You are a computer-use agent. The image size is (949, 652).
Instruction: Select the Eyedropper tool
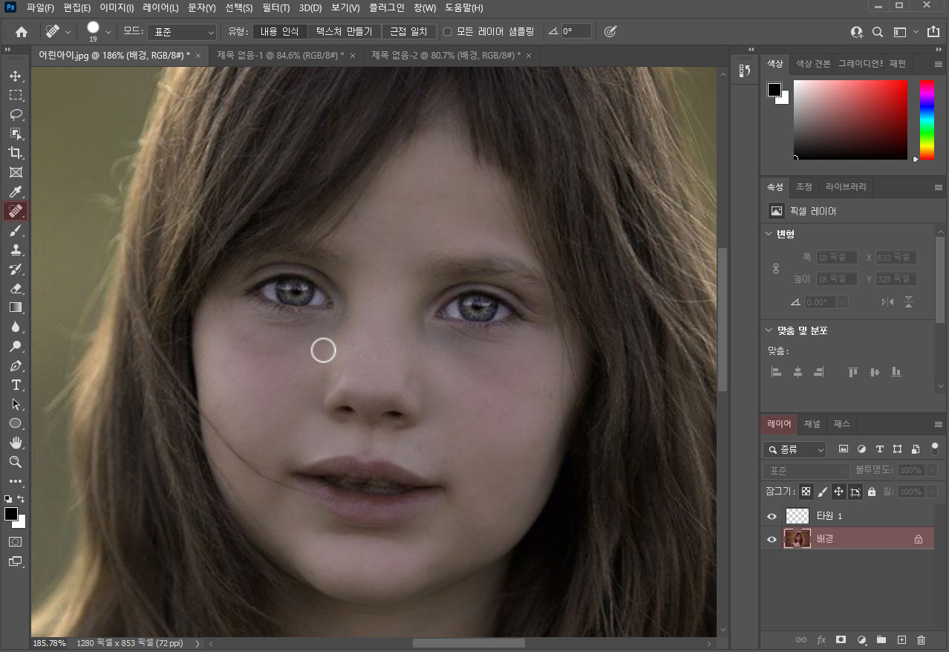(15, 192)
